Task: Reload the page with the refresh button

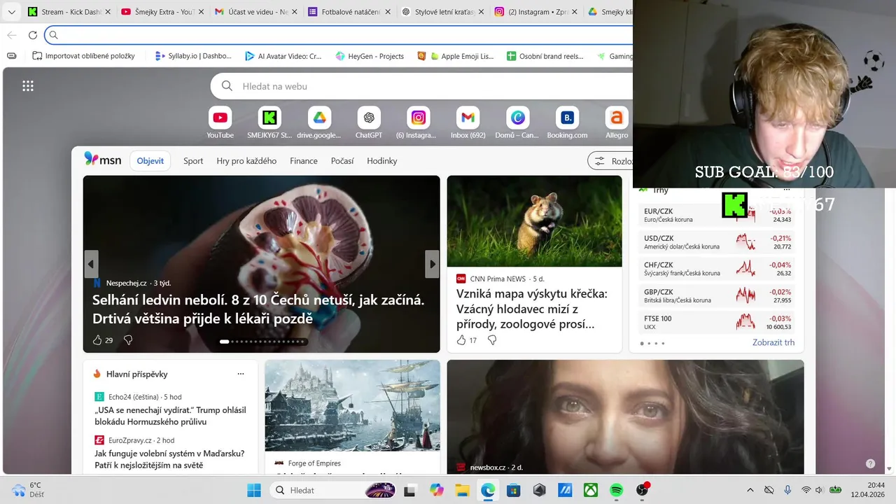Action: pyautogui.click(x=33, y=35)
